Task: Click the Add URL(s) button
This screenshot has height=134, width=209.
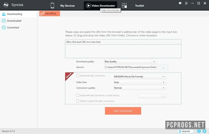Action: point(50,14)
